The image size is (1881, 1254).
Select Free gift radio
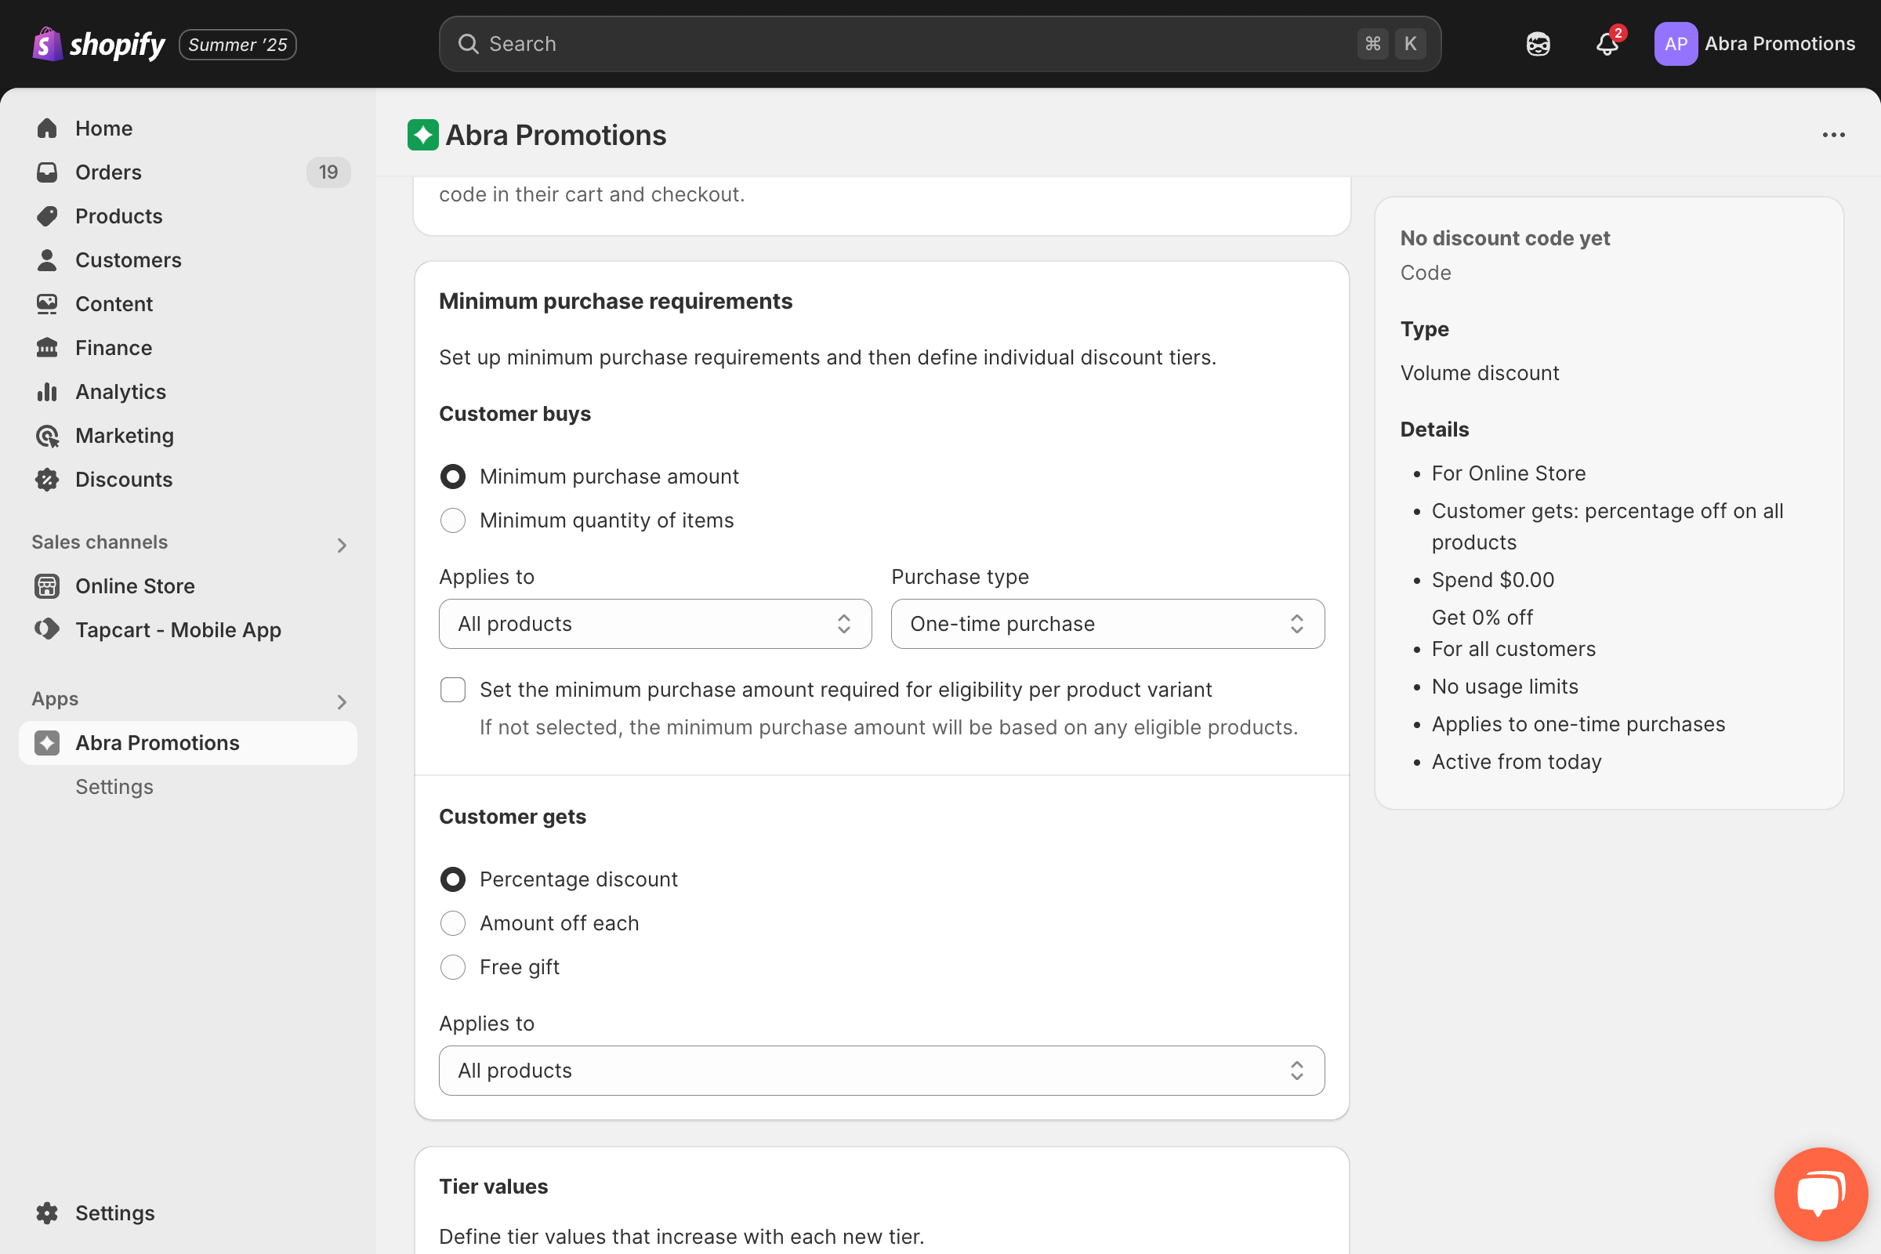click(453, 968)
